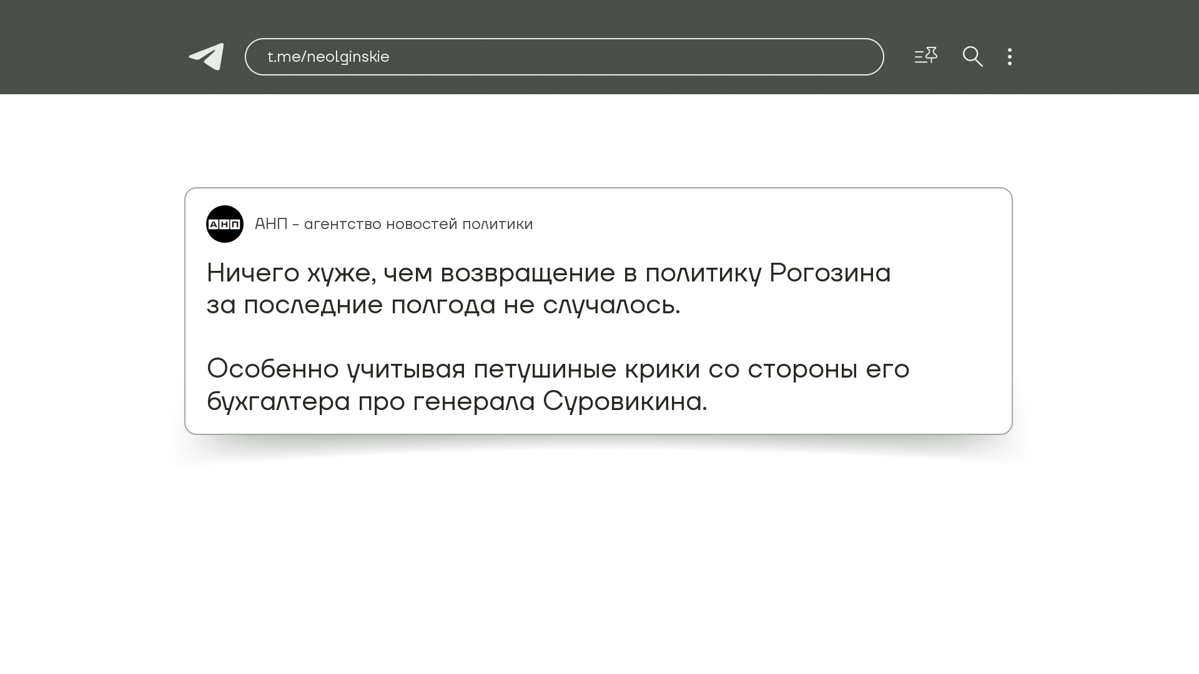Click the word полгода in the post
This screenshot has height=674, width=1199.
pyautogui.click(x=443, y=305)
